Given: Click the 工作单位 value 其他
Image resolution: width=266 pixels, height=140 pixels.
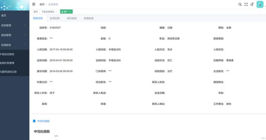Looking at the screenshot, I should pyautogui.click(x=229, y=104).
